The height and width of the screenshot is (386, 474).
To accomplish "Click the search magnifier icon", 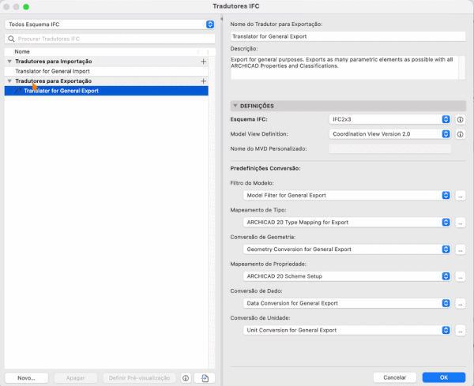I will [x=11, y=39].
